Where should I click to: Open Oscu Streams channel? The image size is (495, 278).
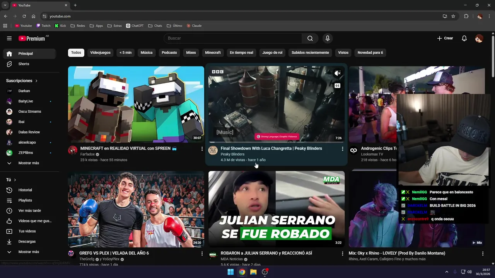coord(29,112)
